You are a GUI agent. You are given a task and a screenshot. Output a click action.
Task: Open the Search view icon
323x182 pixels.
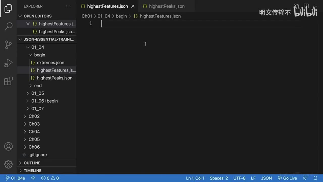tap(8, 26)
